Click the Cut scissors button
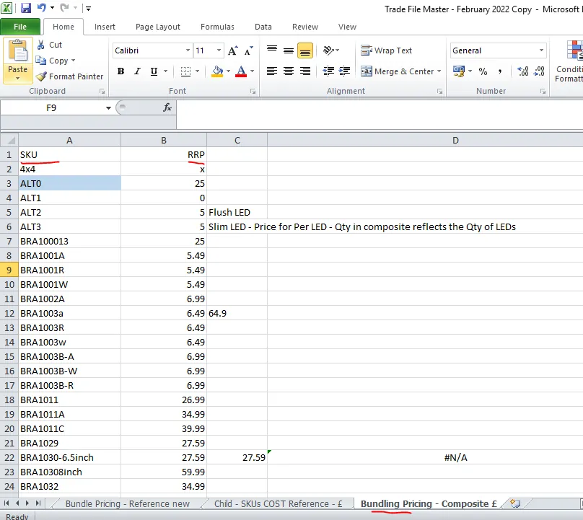This screenshot has width=583, height=520. tap(50, 45)
